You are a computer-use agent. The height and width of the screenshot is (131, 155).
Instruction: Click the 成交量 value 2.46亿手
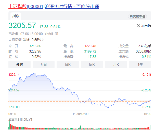(145, 46)
